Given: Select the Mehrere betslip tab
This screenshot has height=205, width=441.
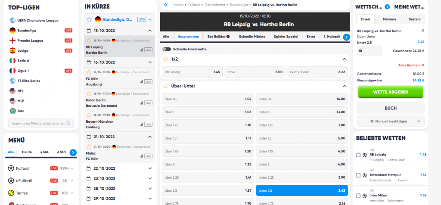Looking at the screenshot, I should pos(389,19).
